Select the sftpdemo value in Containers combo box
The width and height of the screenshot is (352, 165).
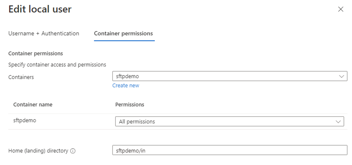tap(127, 76)
